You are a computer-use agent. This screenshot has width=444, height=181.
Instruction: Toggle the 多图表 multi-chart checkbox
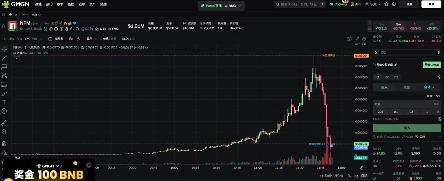(x=51, y=38)
